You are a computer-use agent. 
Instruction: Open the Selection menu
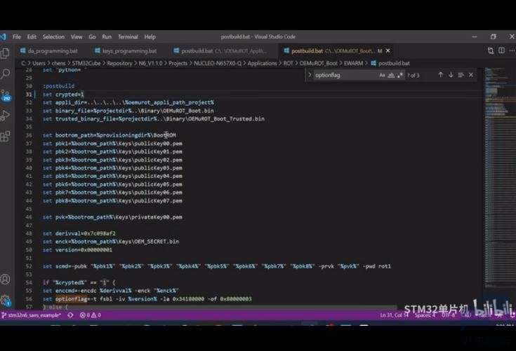point(53,36)
